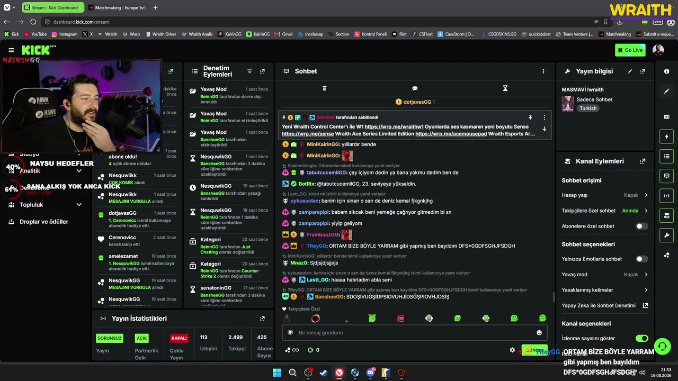Open pinned message three-dot menu
The width and height of the screenshot is (678, 381).
point(544,117)
